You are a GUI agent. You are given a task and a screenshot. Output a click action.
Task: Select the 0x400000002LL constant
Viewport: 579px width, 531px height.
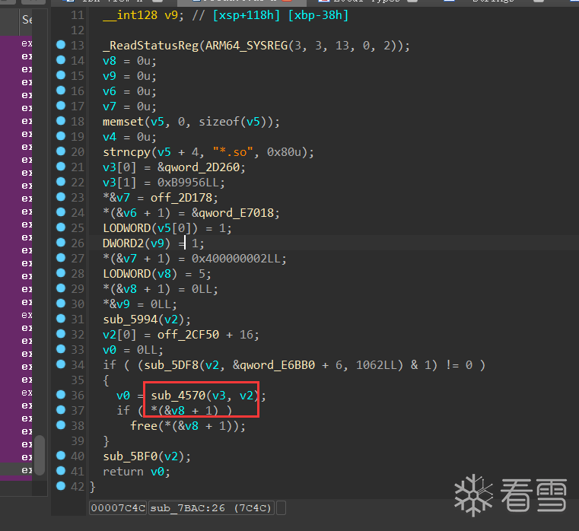click(236, 259)
